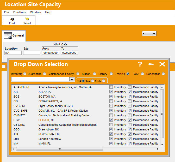
Task: Switch to the General tab
Action: tap(14, 36)
